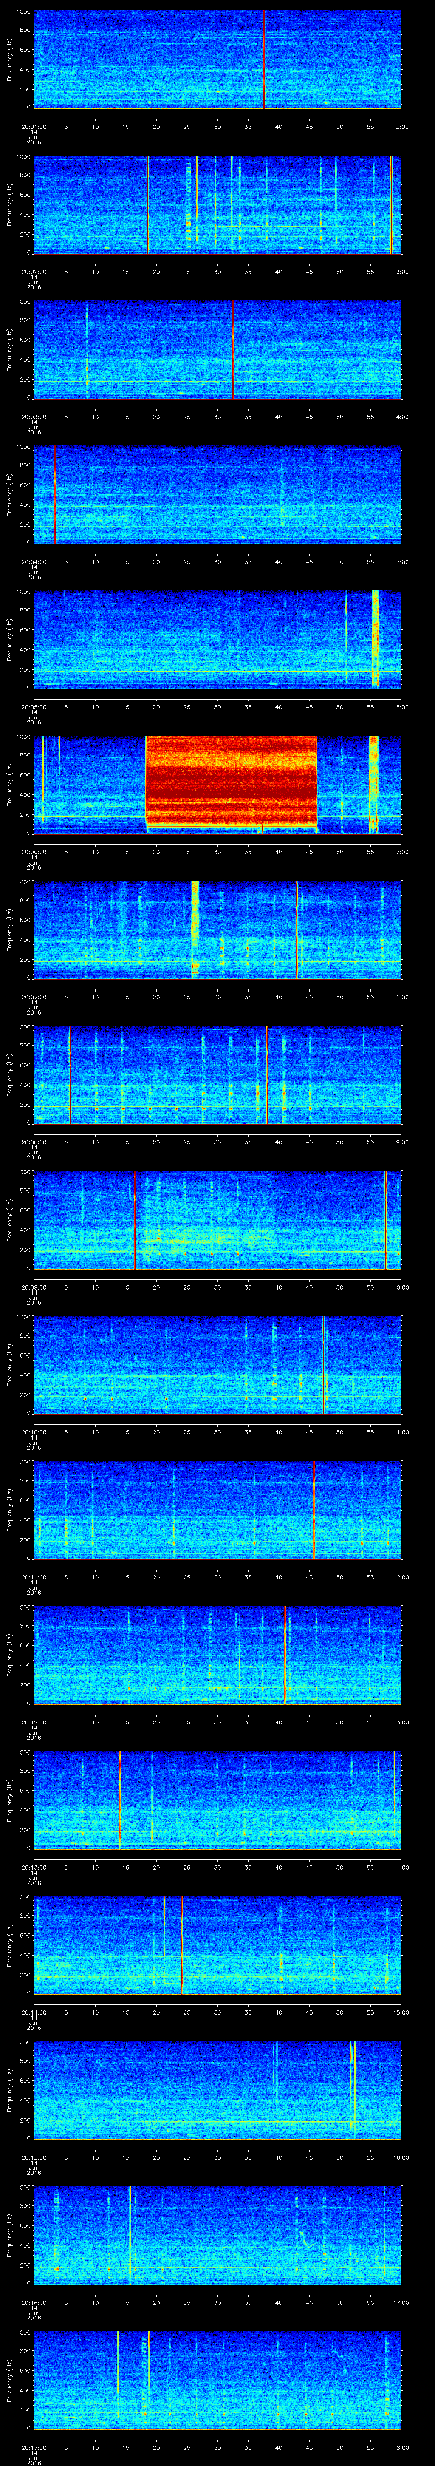Pick the spectrogram panel starting at 20:14:00

[218, 1945]
